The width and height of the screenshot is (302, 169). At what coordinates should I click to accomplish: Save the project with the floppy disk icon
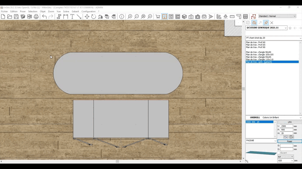pyautogui.click(x=16, y=17)
